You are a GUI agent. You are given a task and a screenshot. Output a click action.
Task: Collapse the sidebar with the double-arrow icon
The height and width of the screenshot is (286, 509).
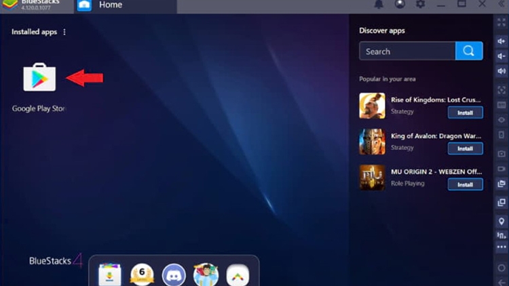(x=502, y=4)
